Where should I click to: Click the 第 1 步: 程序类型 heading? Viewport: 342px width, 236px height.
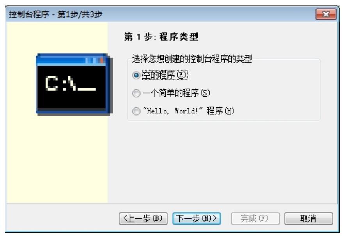click(x=161, y=37)
